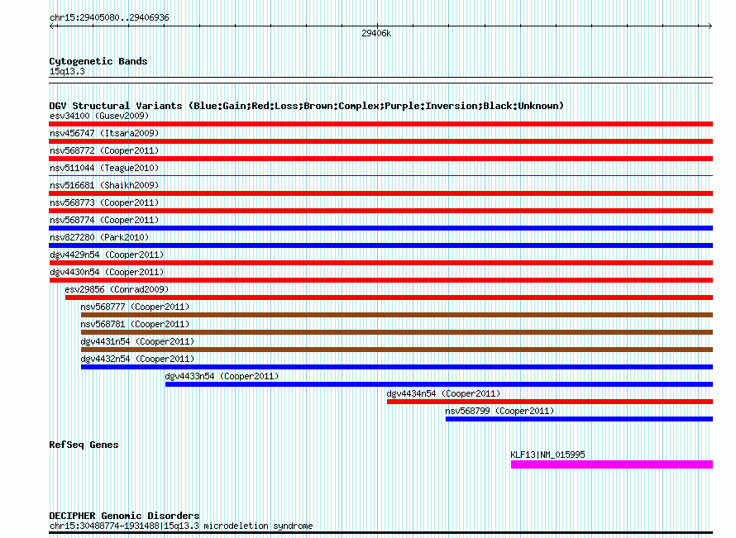736x538 pixels.
Task: Click the dgv4429n54 (Cooper2011) label
Action: point(107,255)
